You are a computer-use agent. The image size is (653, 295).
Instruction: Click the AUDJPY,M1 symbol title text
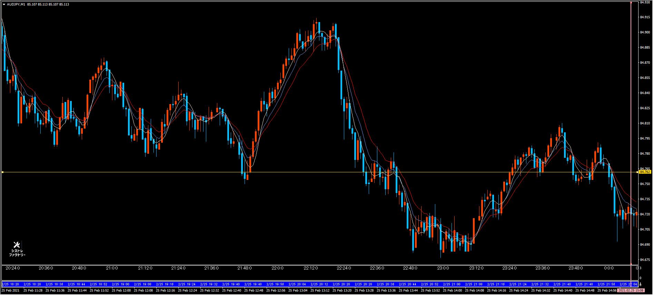click(x=16, y=4)
